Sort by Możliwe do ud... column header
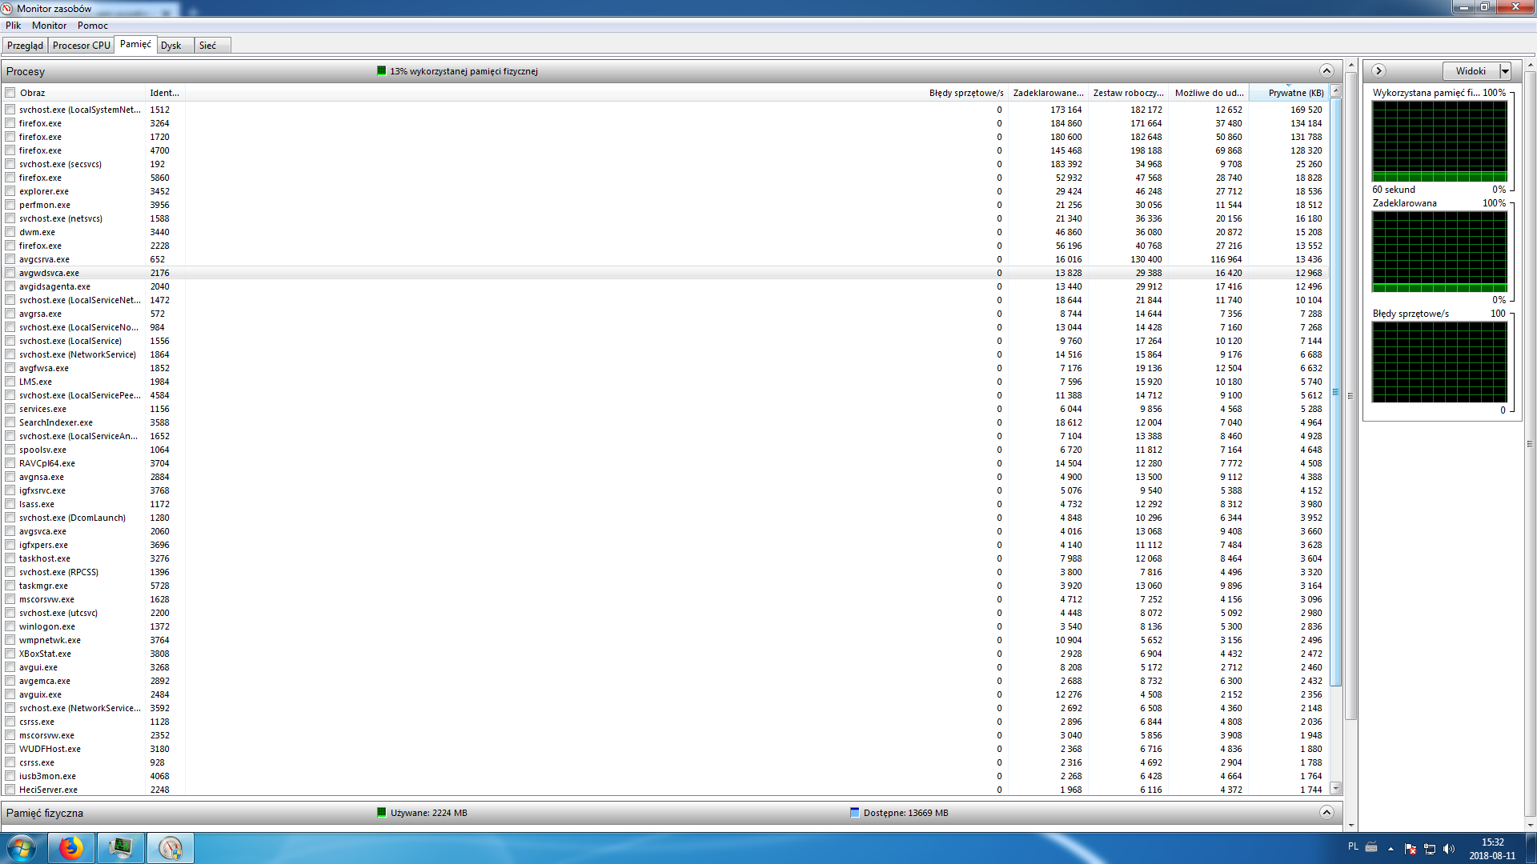Screen dimensions: 1537x864 point(1209,93)
